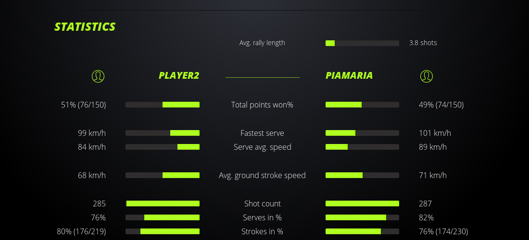The height and width of the screenshot is (240, 529).
Task: Click the 3.8 shots value
Action: 423,43
